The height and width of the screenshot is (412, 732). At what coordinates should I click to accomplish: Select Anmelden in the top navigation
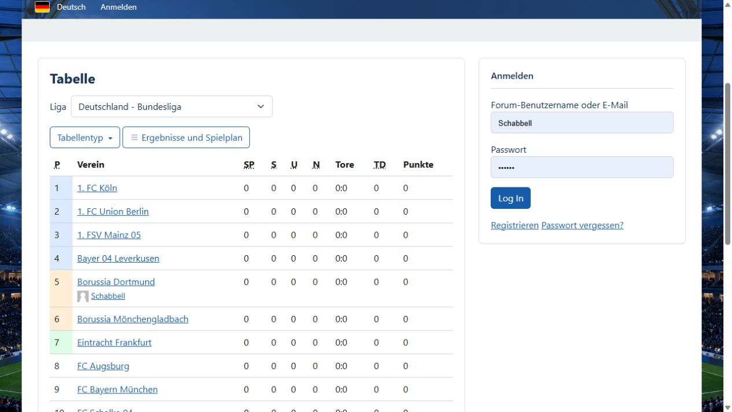click(119, 7)
